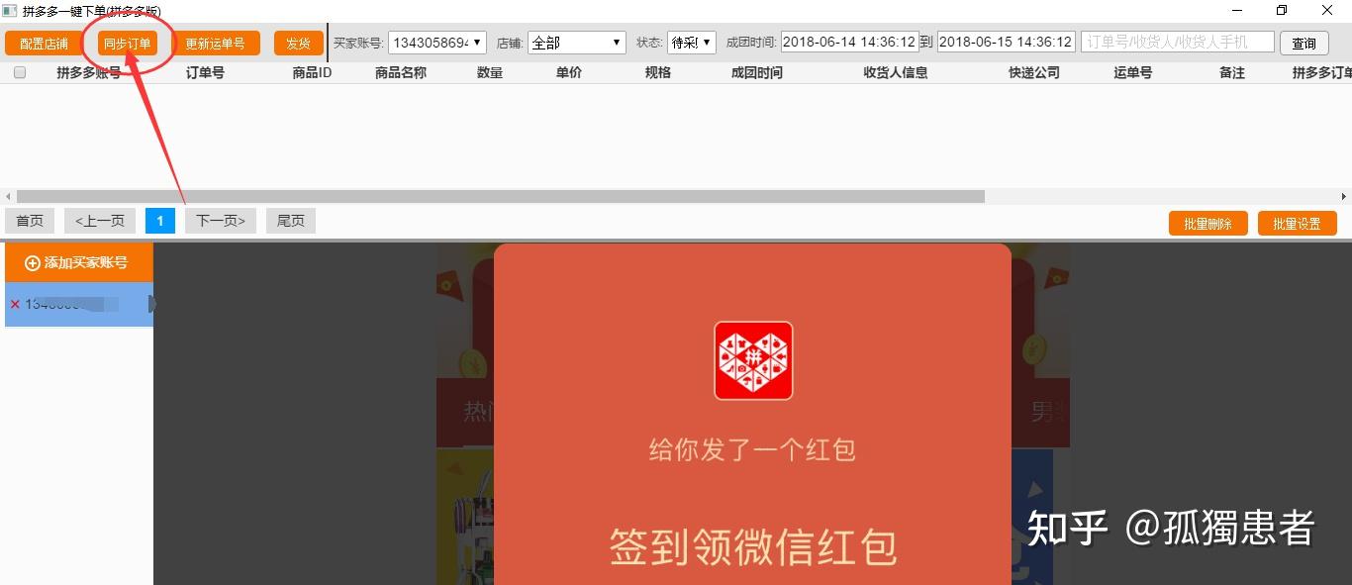Click the 收货人信息 column header

point(896,72)
